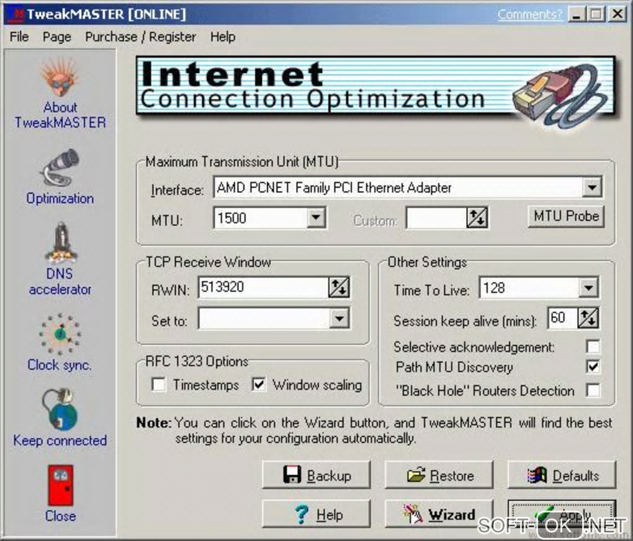This screenshot has height=541, width=633.
Task: Open the About TweakMASTER page icon
Action: pyautogui.click(x=60, y=77)
